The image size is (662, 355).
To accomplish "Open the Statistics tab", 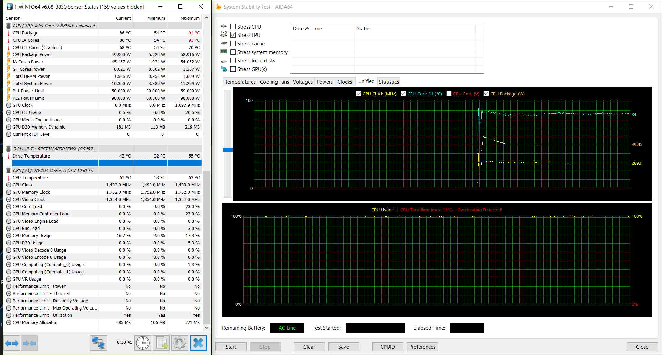I will click(x=389, y=82).
